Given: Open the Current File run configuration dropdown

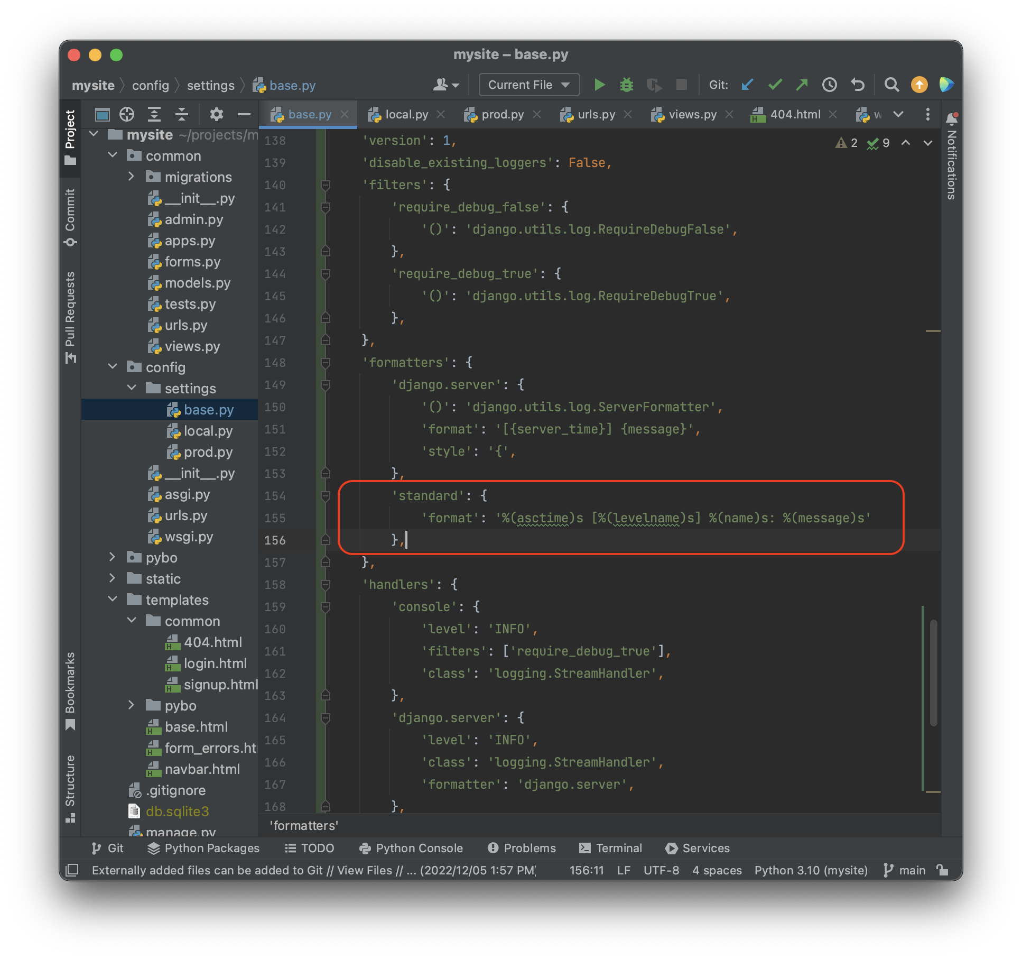Looking at the screenshot, I should [x=529, y=85].
